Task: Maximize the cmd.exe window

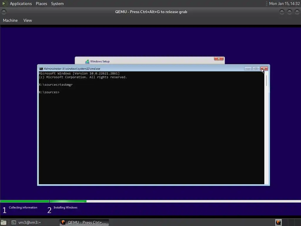Action: coord(256,69)
